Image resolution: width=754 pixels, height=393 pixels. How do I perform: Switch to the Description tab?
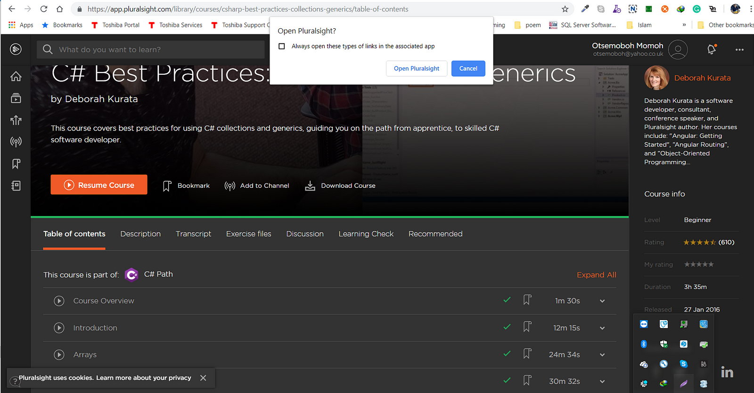point(140,234)
